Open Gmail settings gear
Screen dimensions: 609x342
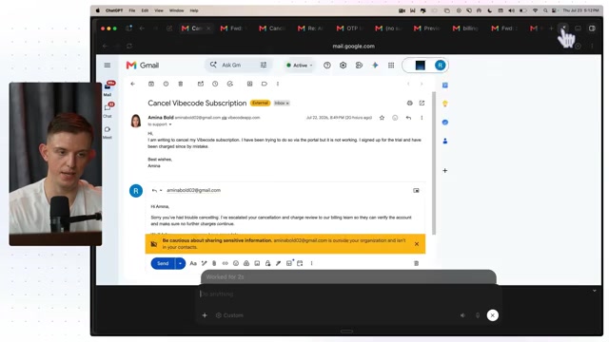coord(343,66)
